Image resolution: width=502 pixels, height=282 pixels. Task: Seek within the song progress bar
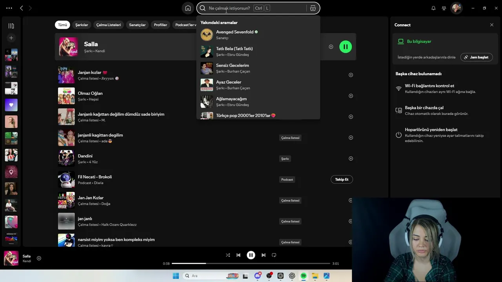251,264
